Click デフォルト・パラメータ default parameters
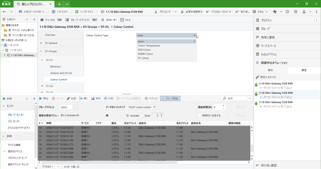321x169 pixels. tap(218, 12)
